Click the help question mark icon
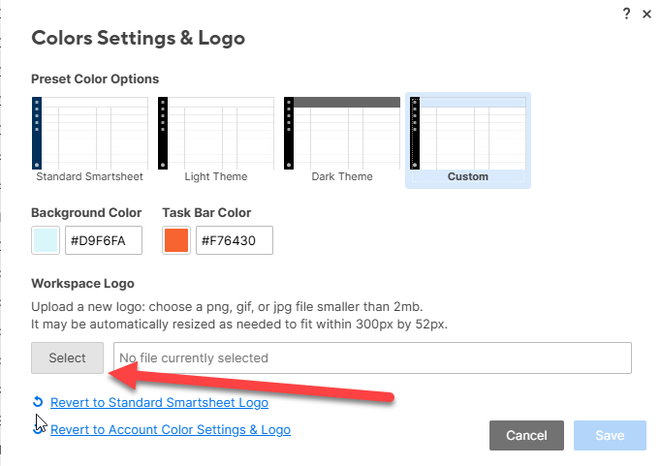661x466 pixels. pyautogui.click(x=625, y=13)
